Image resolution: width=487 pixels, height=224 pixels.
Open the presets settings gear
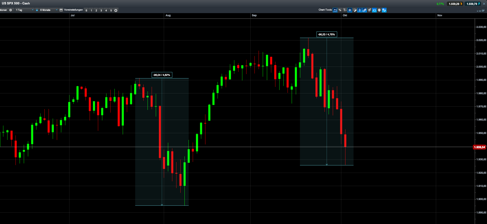[116, 11]
